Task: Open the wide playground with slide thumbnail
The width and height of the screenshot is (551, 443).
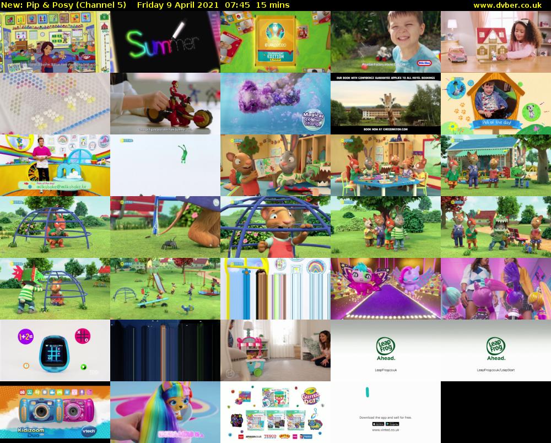Action: 165,288
